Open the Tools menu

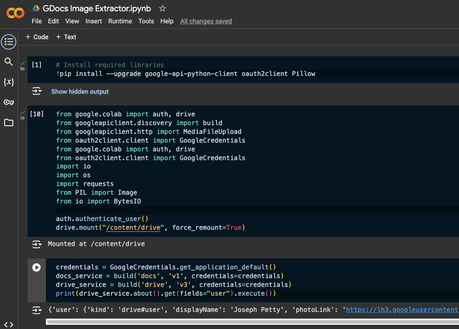[146, 21]
